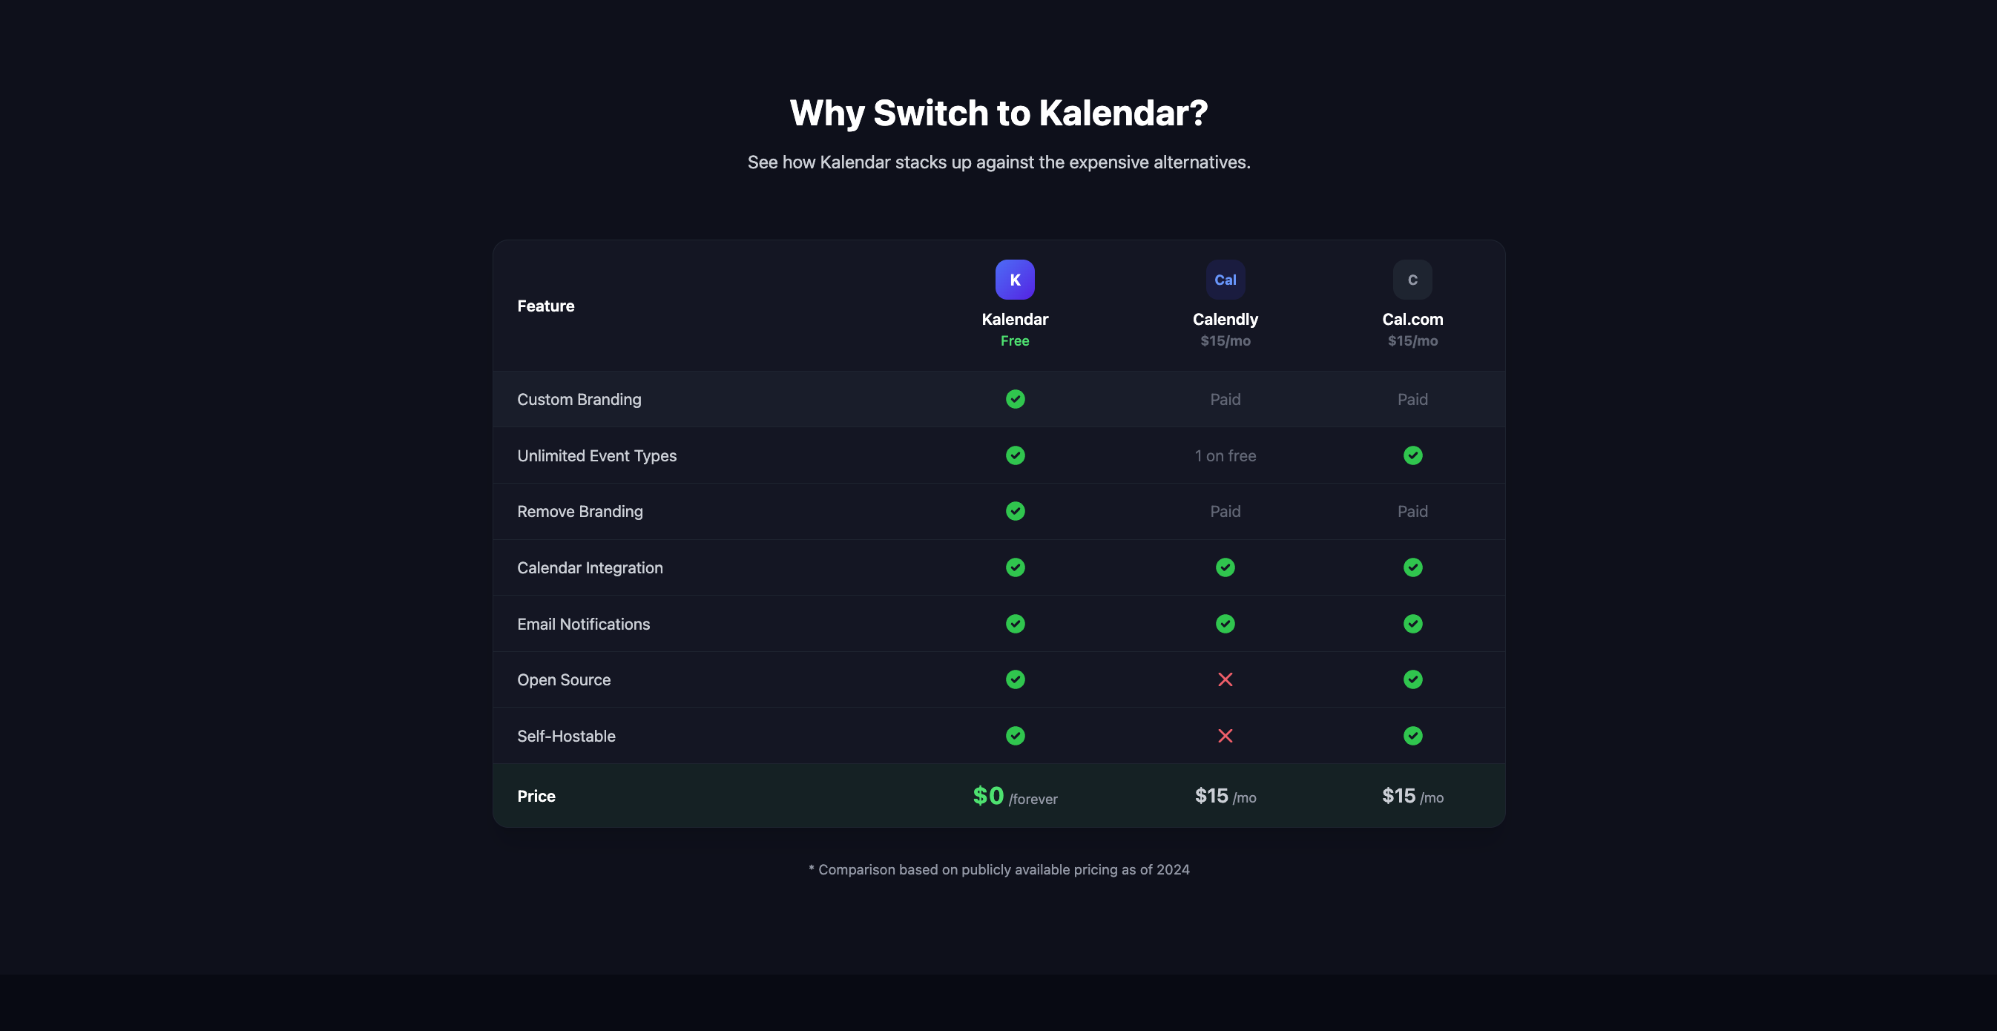Click Cal.com's check for Self-Hostable
Screen dimensions: 1997x1031
tap(1412, 736)
